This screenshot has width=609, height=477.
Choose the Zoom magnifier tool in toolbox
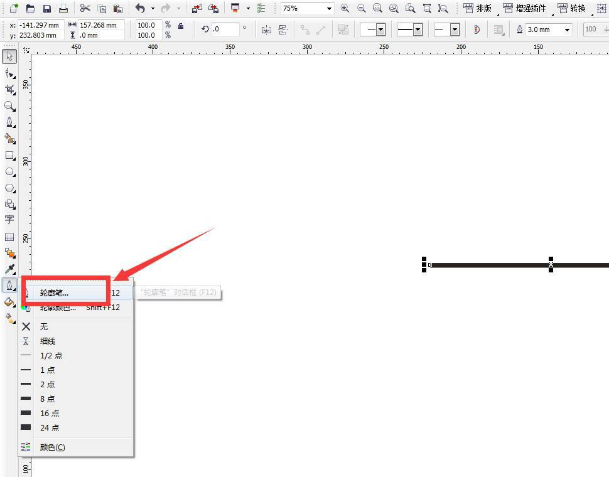point(9,106)
